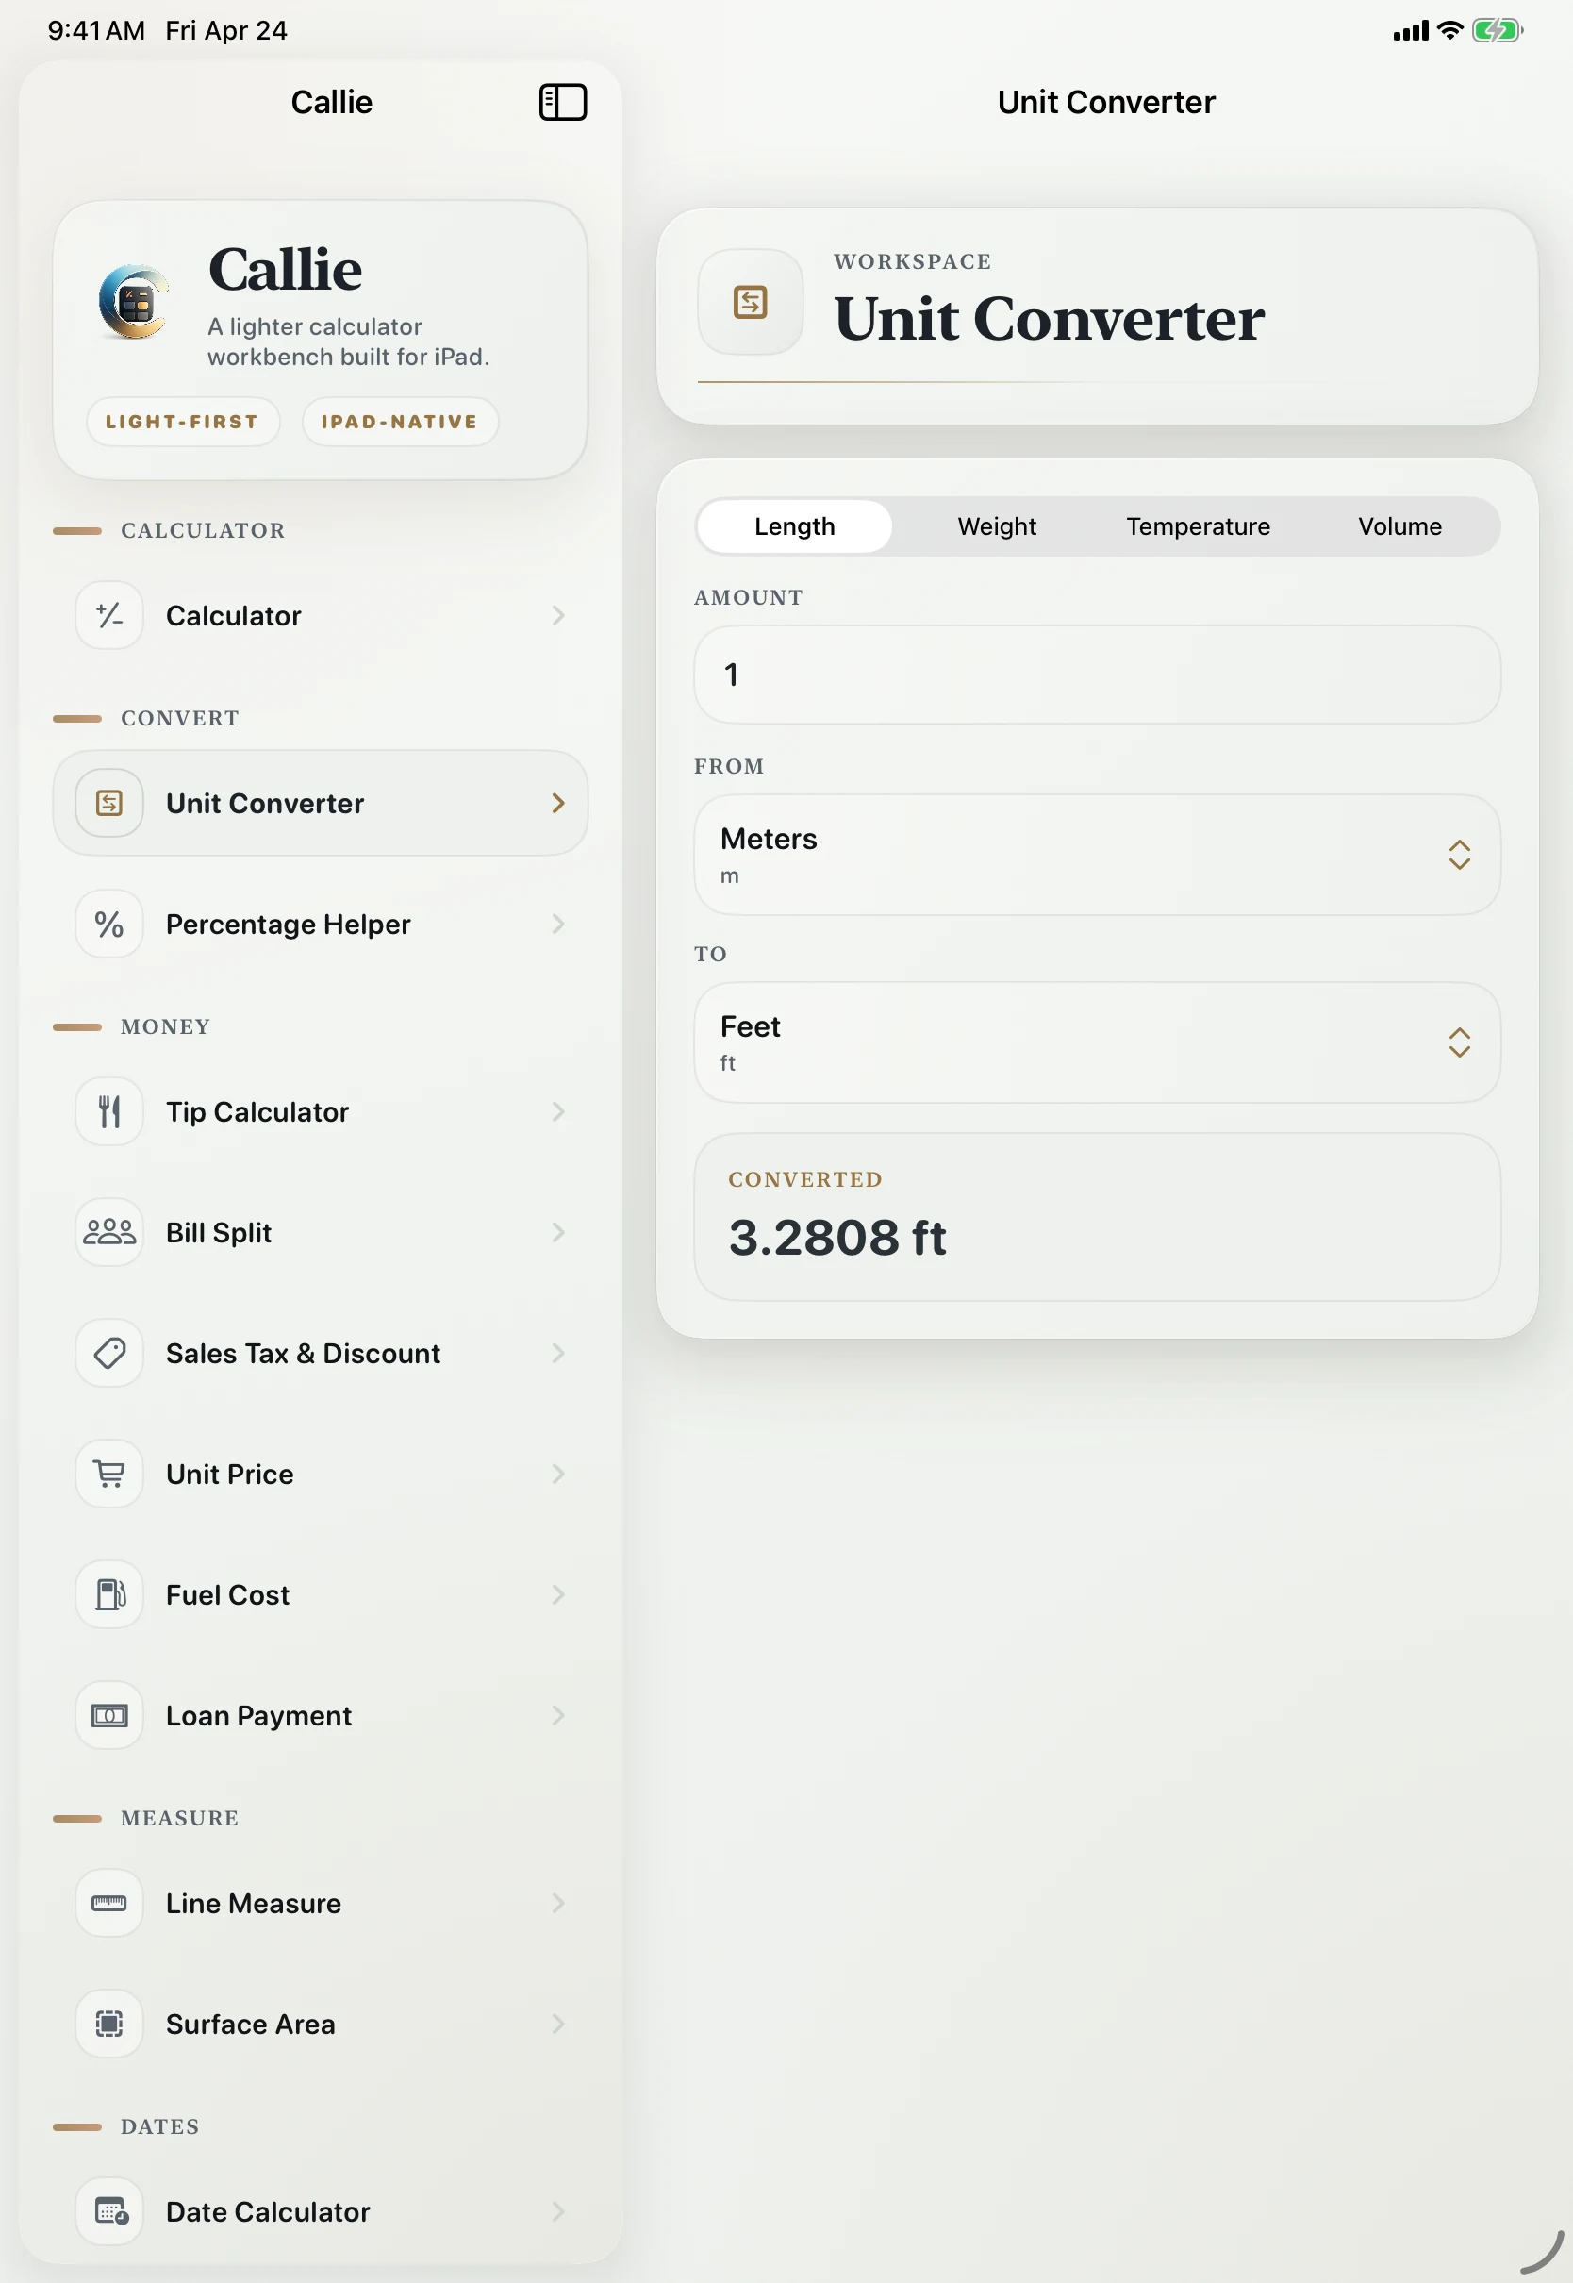Viewport: 1573px width, 2283px height.
Task: Tap the Callie sidebar title
Action: [331, 103]
